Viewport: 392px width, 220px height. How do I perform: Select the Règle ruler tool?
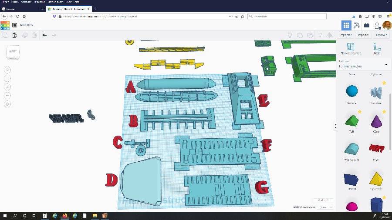(x=377, y=48)
